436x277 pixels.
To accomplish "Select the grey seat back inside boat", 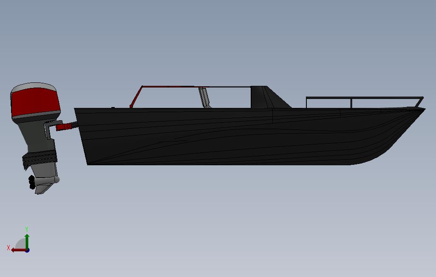I will [205, 97].
